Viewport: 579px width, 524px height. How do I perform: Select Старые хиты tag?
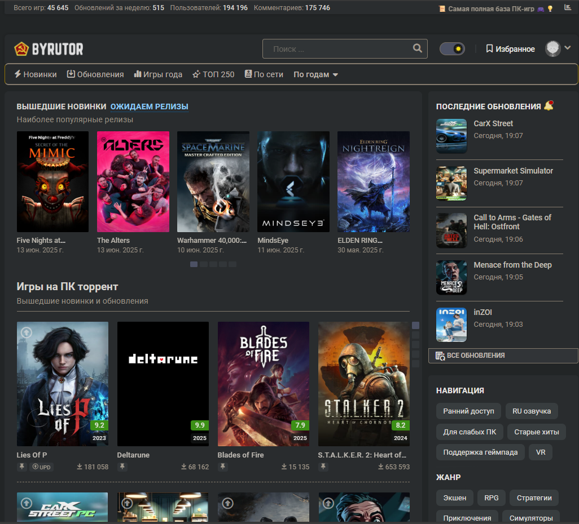pyautogui.click(x=536, y=432)
